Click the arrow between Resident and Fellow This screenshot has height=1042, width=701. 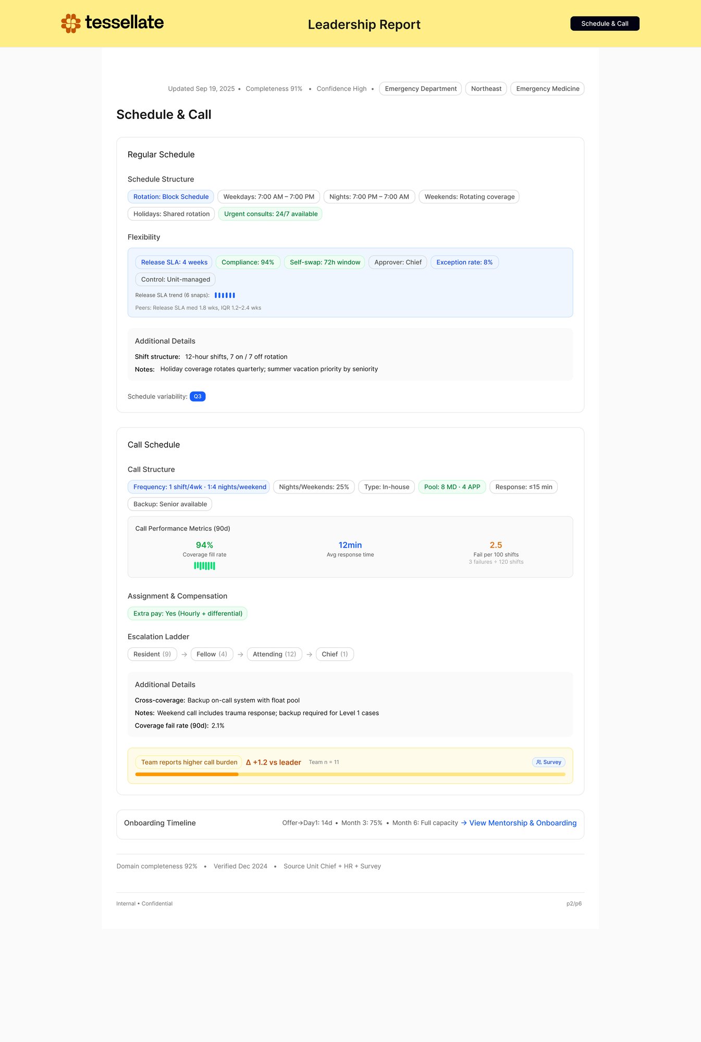[x=184, y=655]
